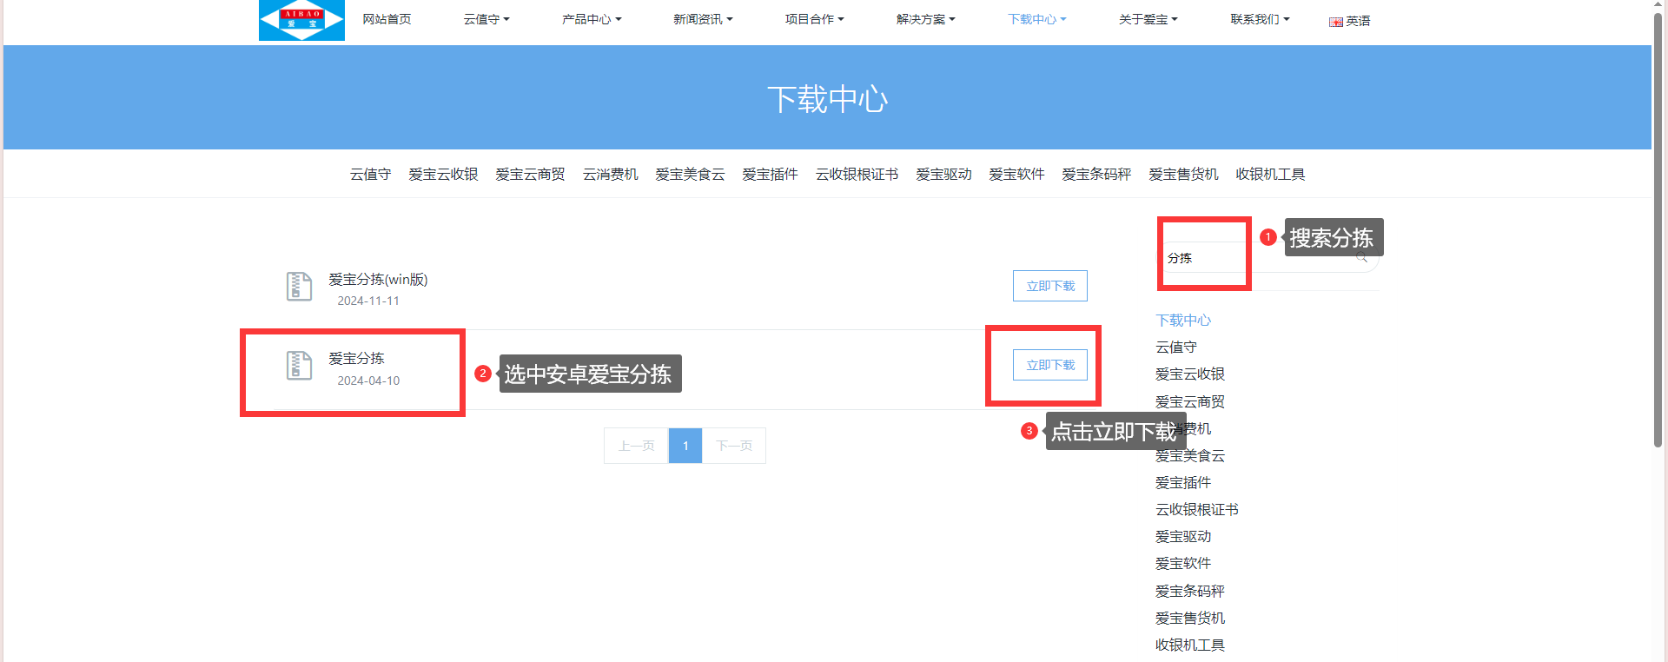Click the zip file icon for 爱宝分拣

coord(299,365)
